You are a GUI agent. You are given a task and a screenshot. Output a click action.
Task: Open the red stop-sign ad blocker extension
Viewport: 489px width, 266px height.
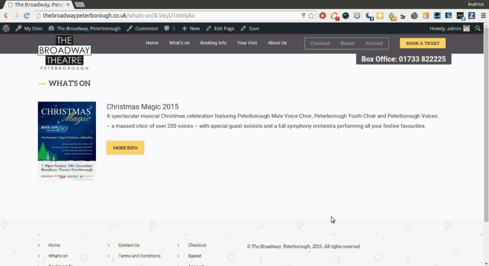pos(323,16)
